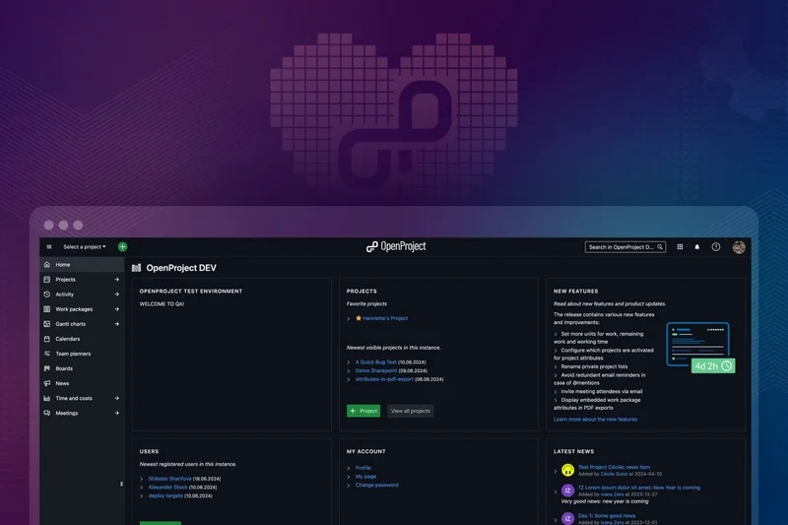Expand the Time and costs submenu arrow
788x525 pixels.
(x=116, y=398)
